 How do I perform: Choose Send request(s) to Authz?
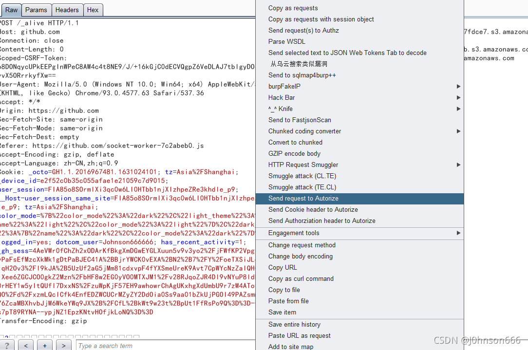point(359,30)
